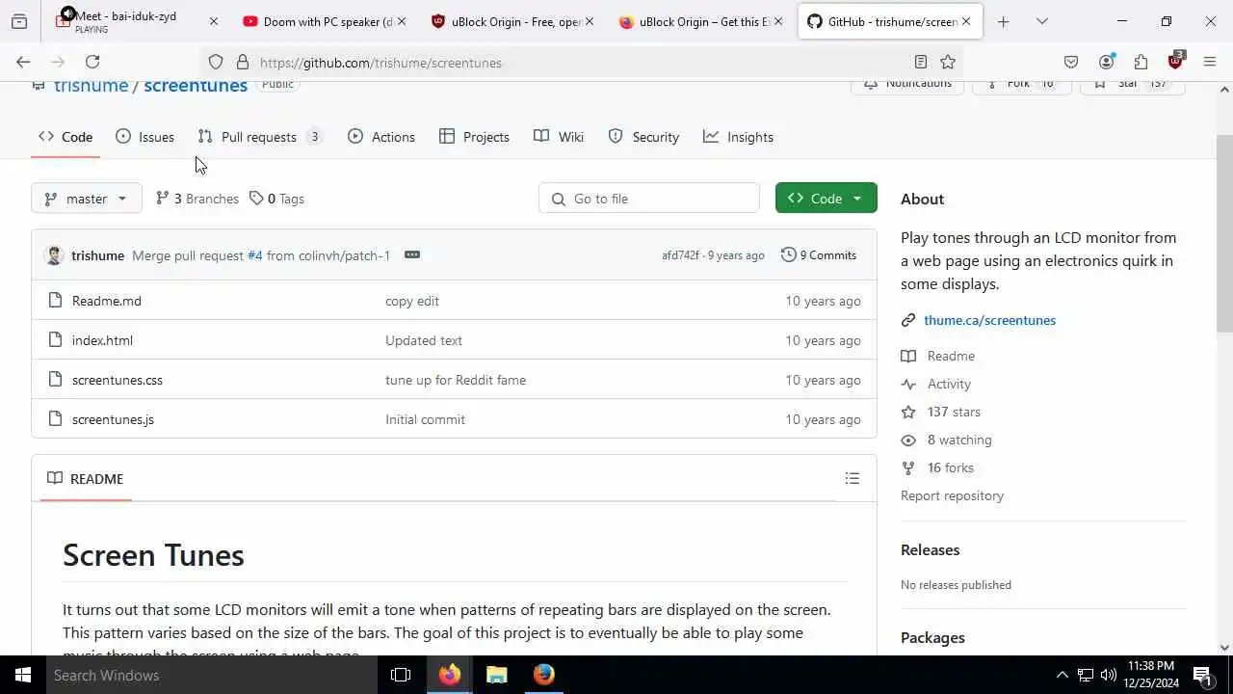
Task: List all tabs dropdown arrow
Action: pos(1041,21)
